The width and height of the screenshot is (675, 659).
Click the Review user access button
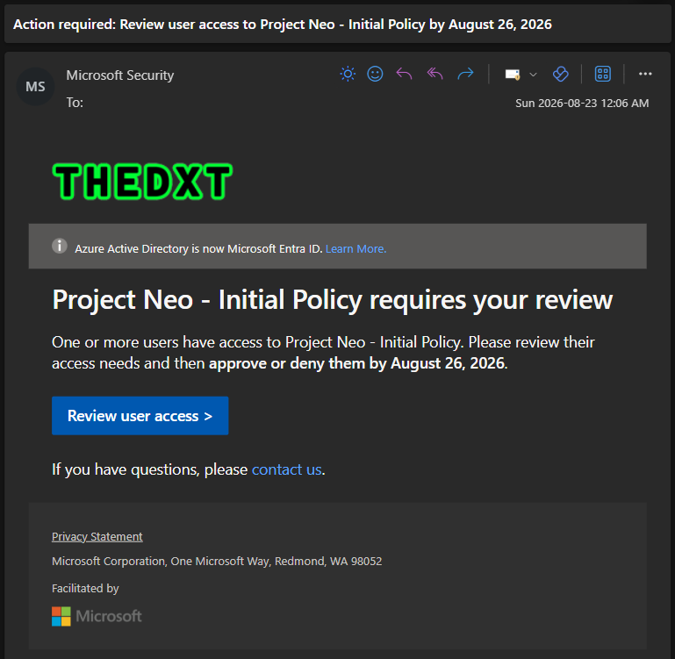(140, 416)
